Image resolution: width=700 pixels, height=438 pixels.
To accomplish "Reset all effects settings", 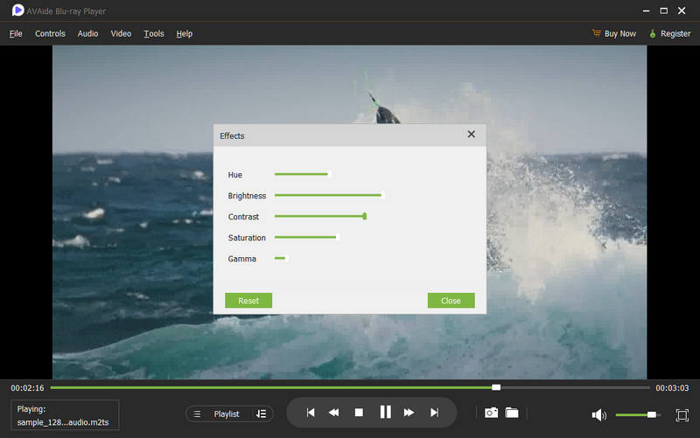I will click(248, 301).
